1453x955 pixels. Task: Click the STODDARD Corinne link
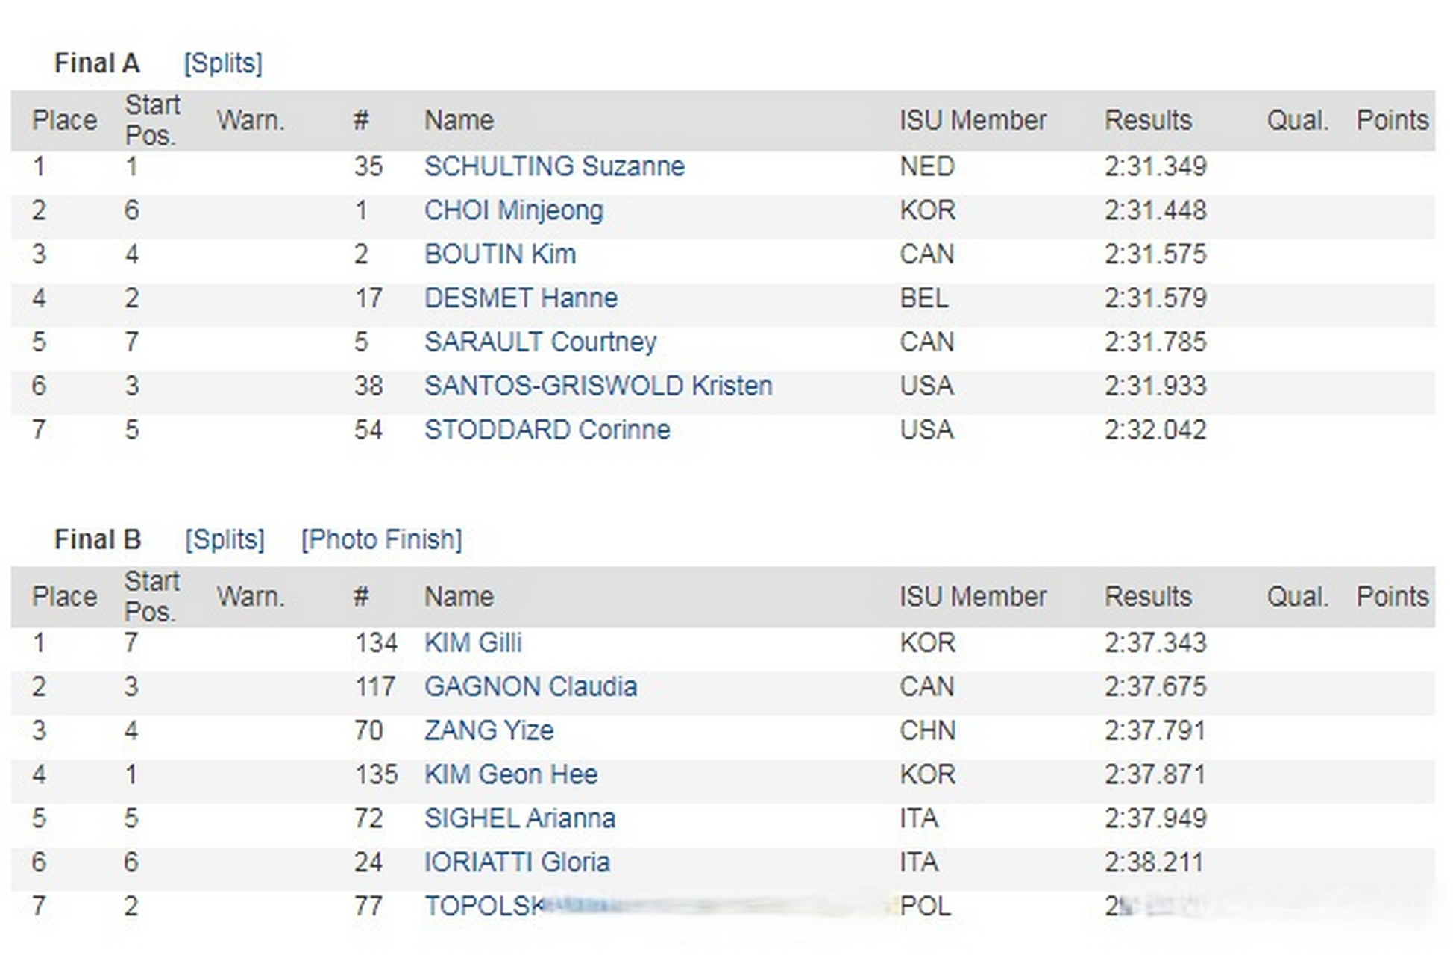[x=547, y=430]
